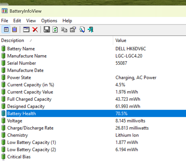Screen dimensions: 186x161
Task: Select the Current Capacity Value row label
Action: tap(30, 92)
